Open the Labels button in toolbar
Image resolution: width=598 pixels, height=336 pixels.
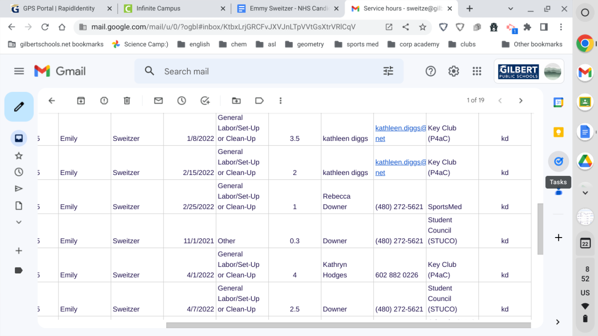(259, 100)
